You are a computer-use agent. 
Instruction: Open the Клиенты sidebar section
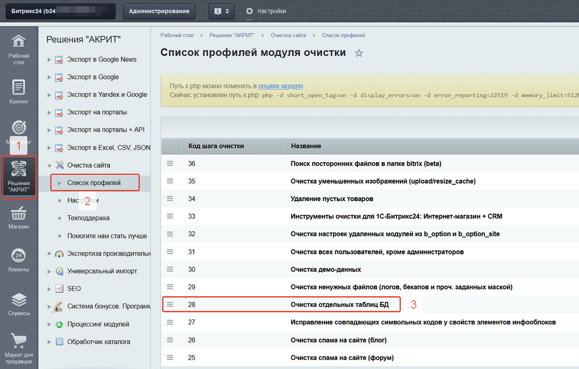tap(19, 261)
